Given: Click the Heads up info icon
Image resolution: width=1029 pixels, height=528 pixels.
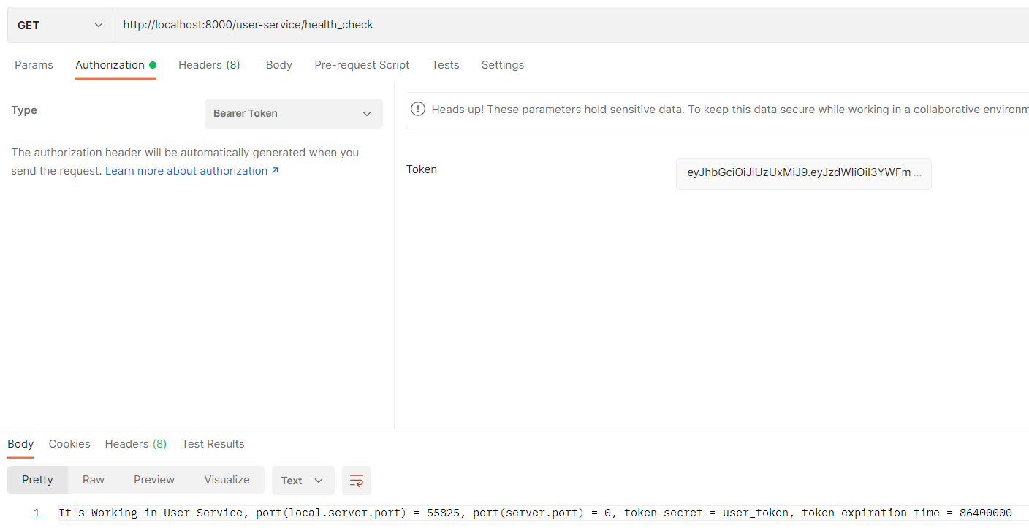Looking at the screenshot, I should click(418, 110).
